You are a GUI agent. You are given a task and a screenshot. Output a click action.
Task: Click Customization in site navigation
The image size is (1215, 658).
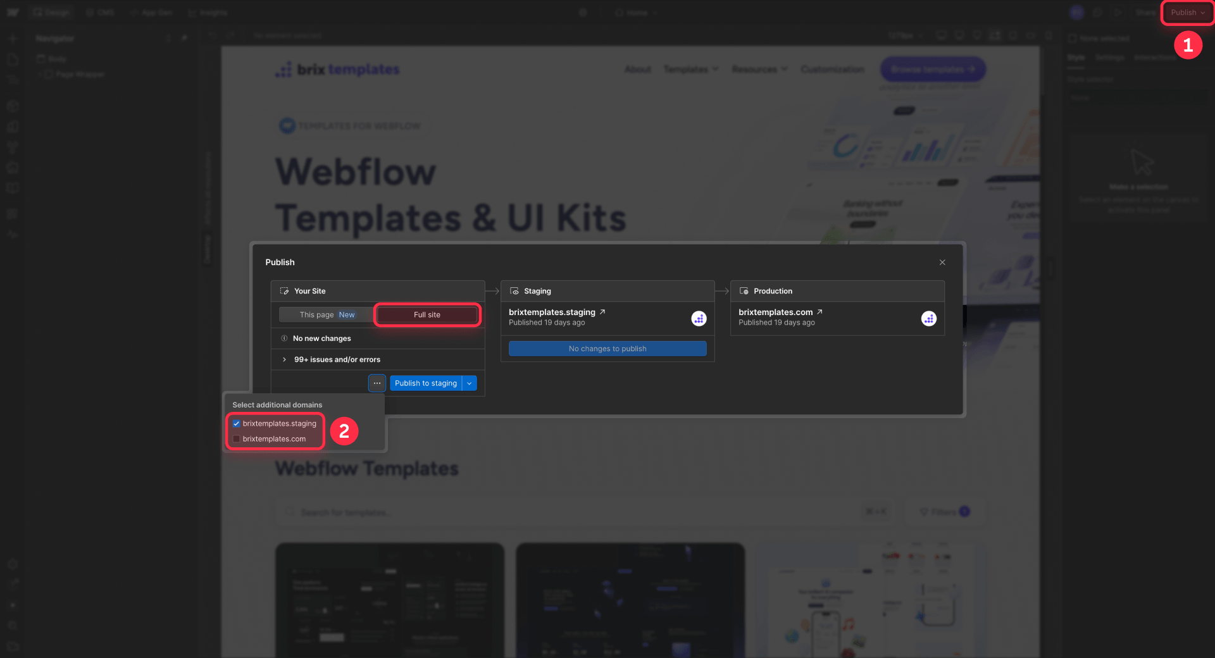(x=832, y=69)
